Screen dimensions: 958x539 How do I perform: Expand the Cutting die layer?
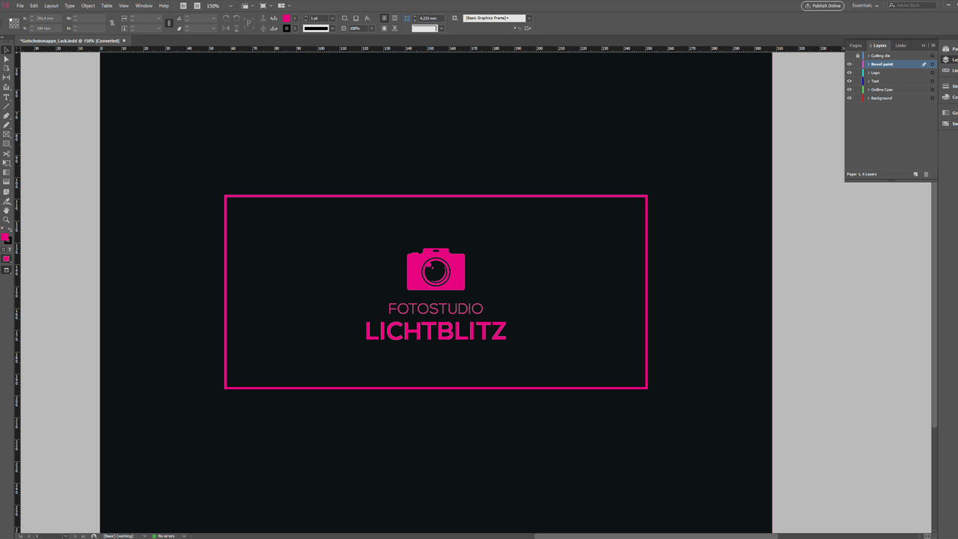[868, 55]
